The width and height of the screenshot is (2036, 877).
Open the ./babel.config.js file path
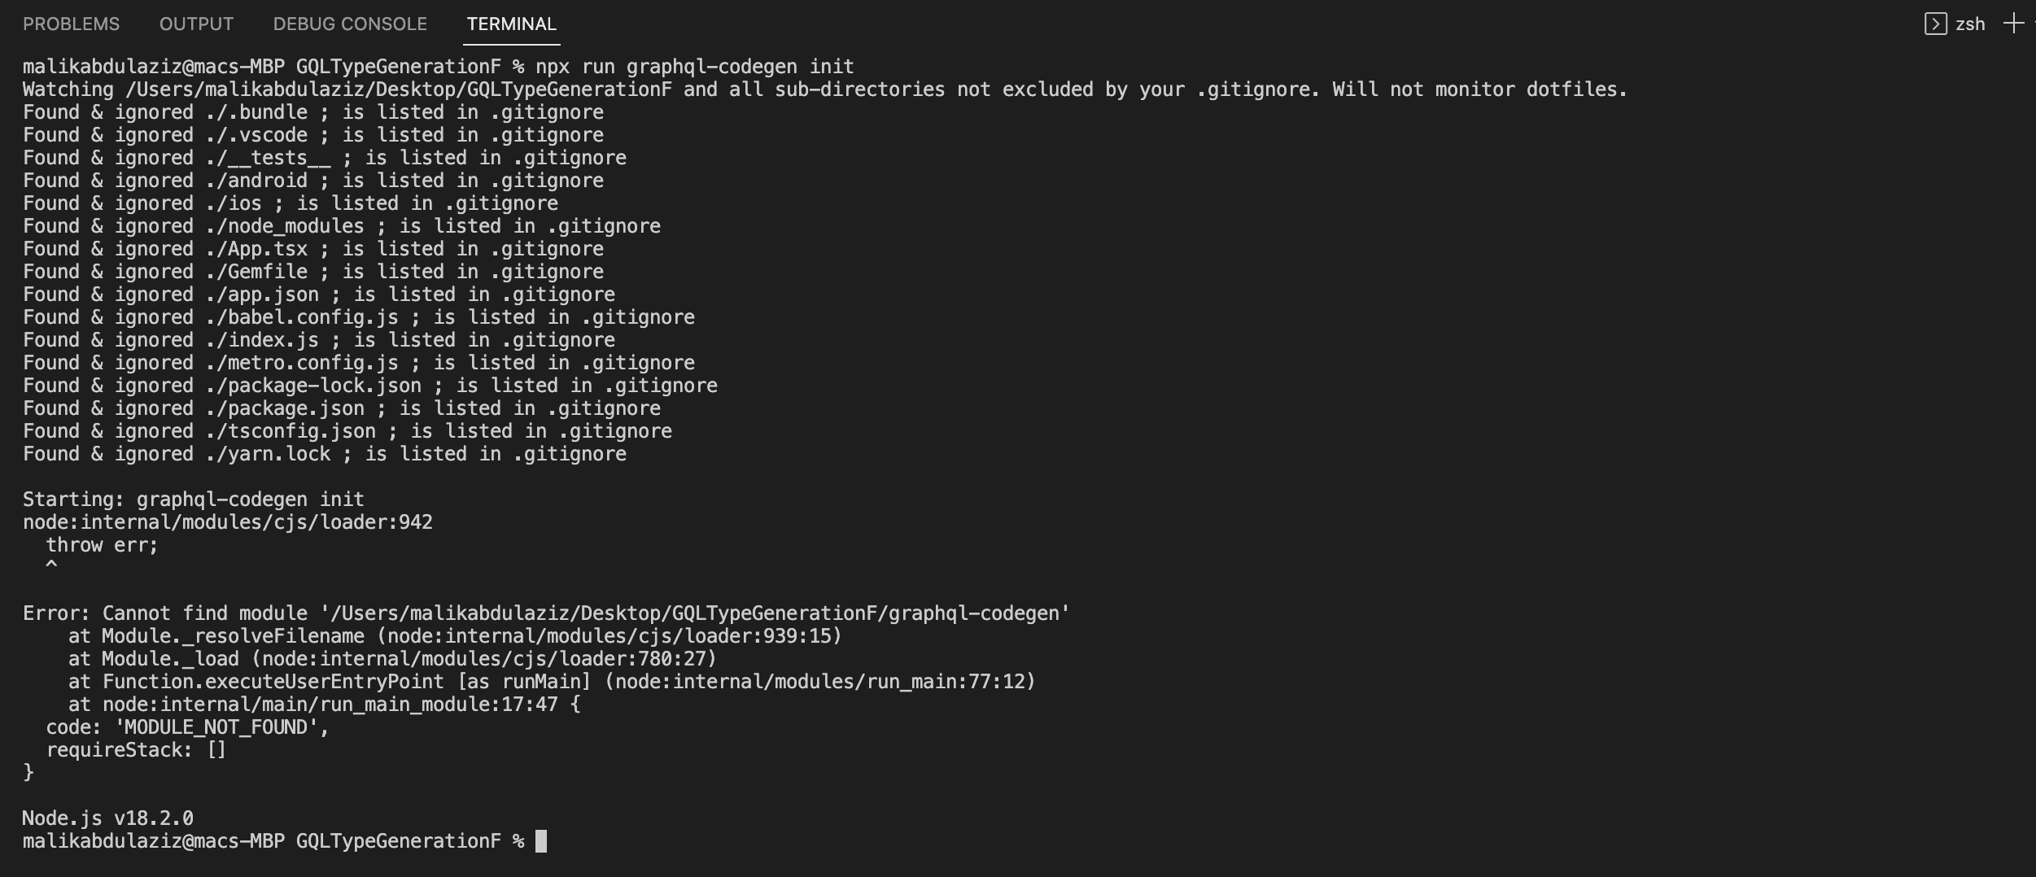coord(302,317)
